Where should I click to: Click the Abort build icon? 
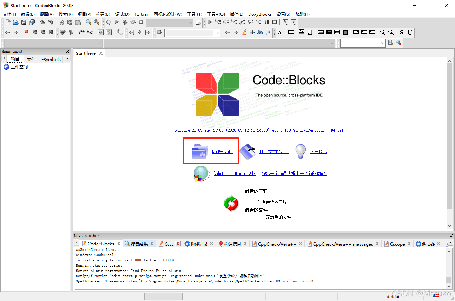coord(141,22)
